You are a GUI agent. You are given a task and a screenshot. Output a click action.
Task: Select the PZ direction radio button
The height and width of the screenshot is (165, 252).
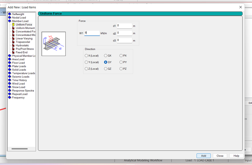pyautogui.click(x=121, y=69)
